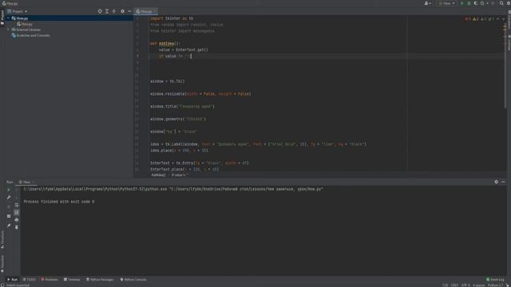Open Search Everywhere magnifier icon
The image size is (511, 287).
[x=501, y=3]
